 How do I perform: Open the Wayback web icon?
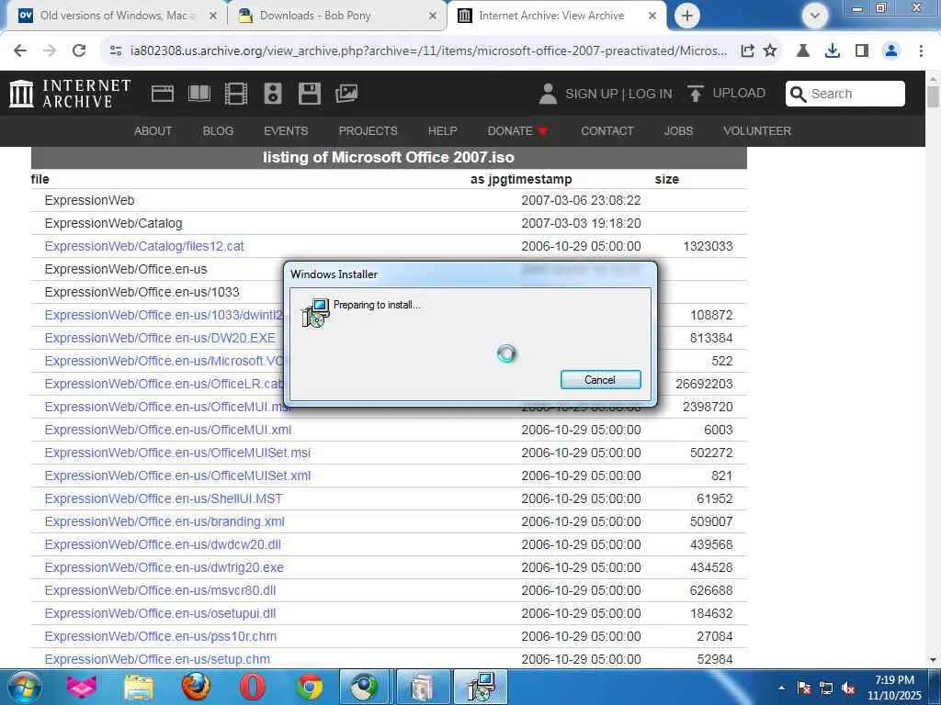click(x=163, y=94)
